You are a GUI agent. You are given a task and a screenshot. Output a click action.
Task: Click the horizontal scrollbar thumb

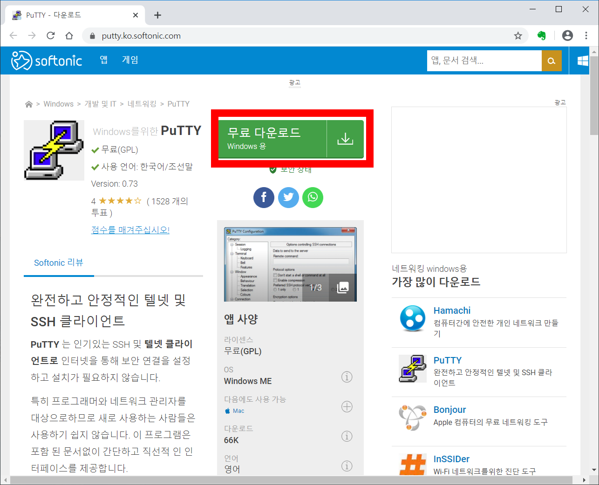291,480
